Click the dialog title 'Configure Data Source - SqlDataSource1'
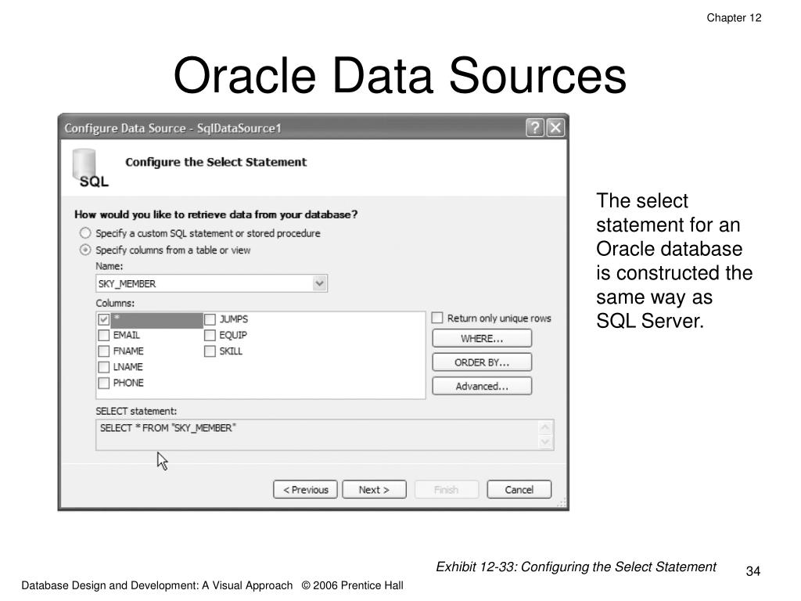Screen dimensions: 801x601 tap(173, 128)
